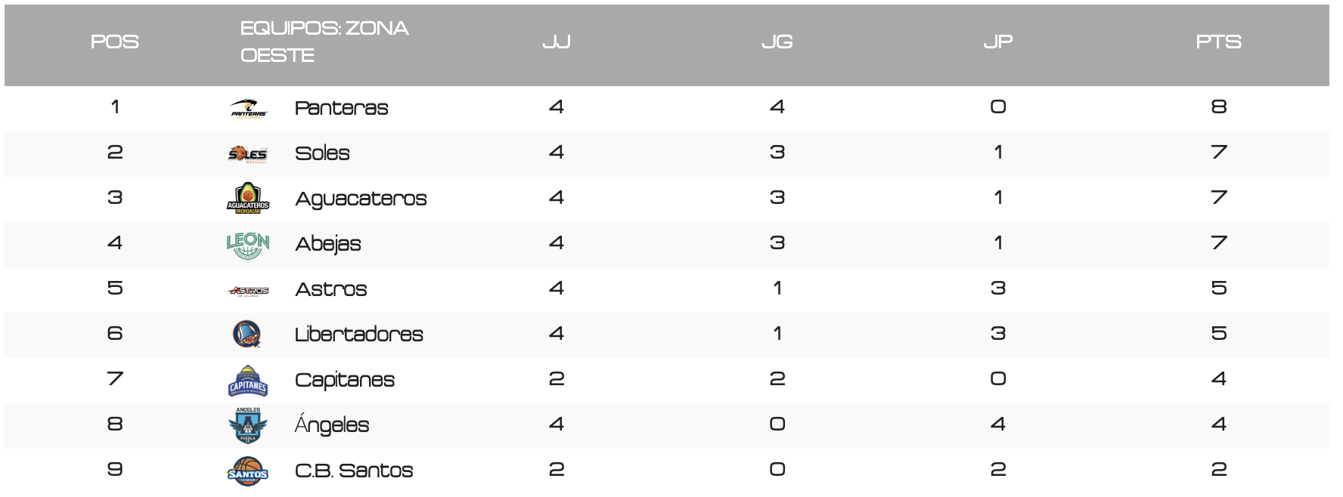Select the Libertadores team name
The height and width of the screenshot is (497, 1343).
[359, 335]
